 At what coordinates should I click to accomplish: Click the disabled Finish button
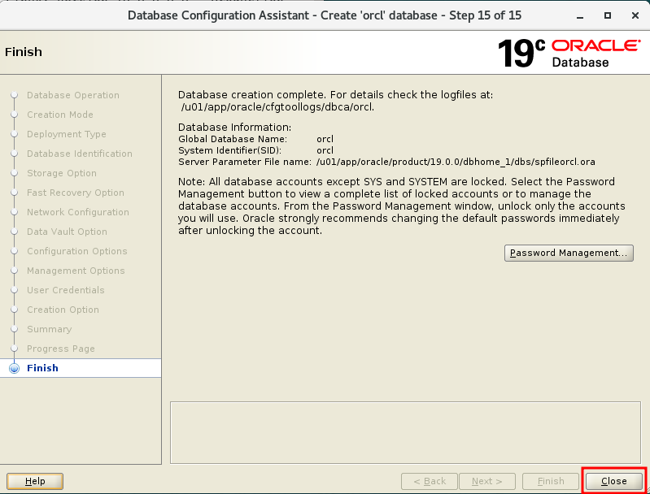coord(551,481)
